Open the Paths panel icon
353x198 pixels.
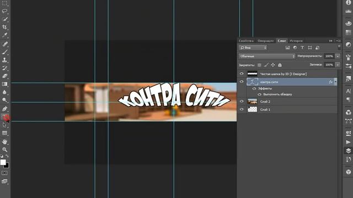click(x=348, y=121)
